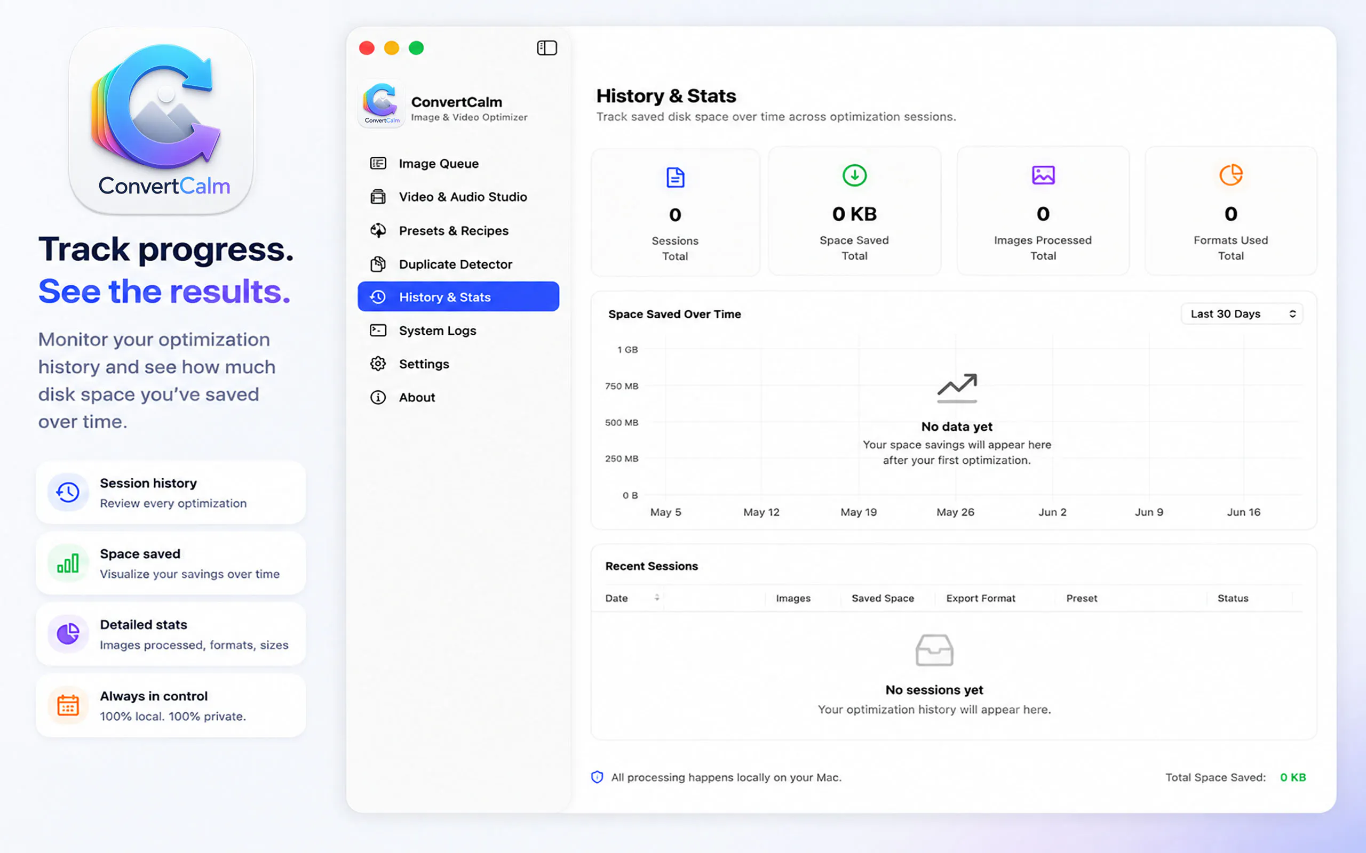Viewport: 1366px width, 853px height.
Task: Click the Export Format column header
Action: click(980, 598)
